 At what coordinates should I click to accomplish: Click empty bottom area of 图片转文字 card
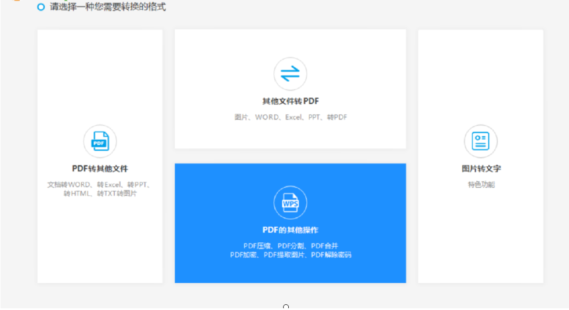481,249
